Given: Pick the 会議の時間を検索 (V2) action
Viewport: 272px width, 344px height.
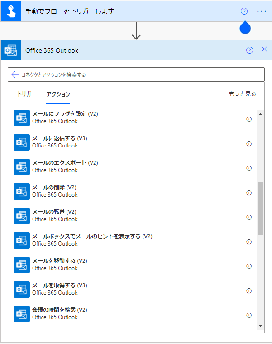Looking at the screenshot, I should [134, 314].
